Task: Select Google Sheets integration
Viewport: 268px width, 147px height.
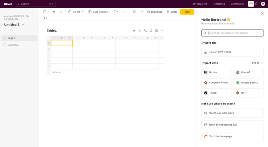Action: tap(248, 83)
